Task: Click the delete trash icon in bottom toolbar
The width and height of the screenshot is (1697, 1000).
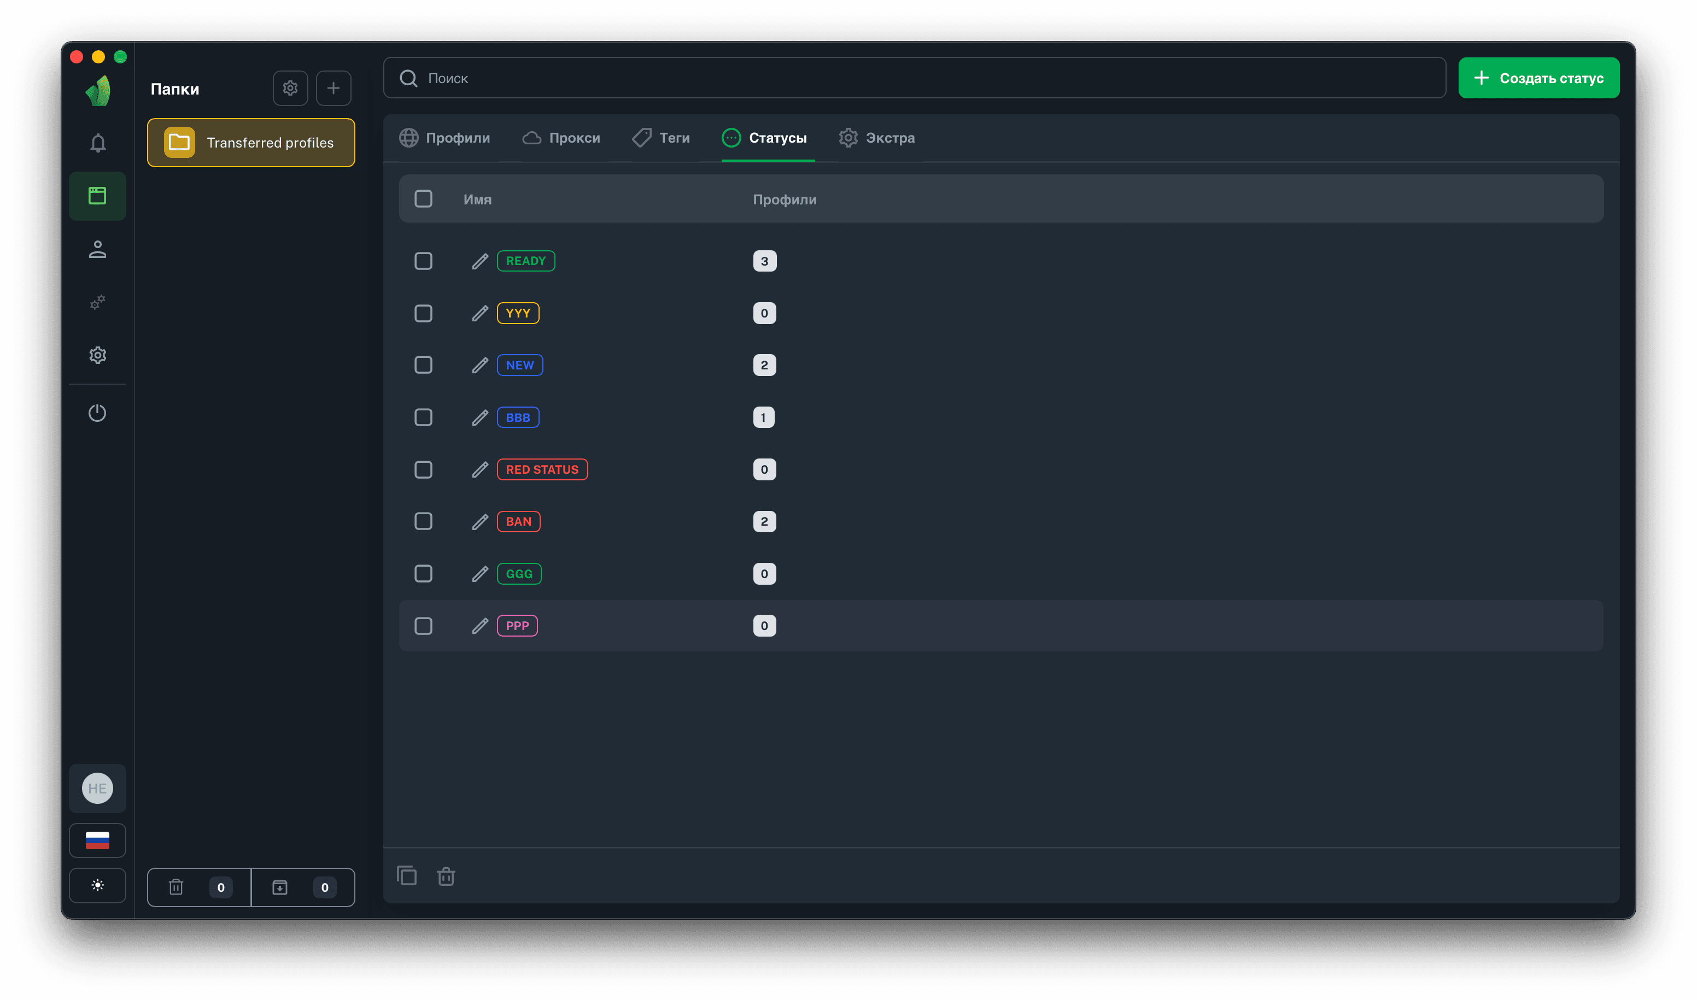Action: point(446,876)
